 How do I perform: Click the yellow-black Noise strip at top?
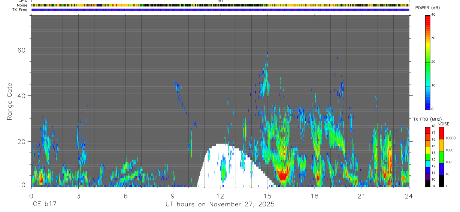(x=220, y=5)
